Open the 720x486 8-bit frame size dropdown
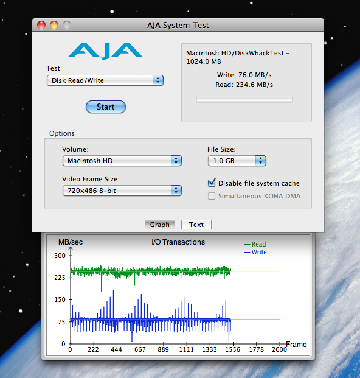This screenshot has width=360, height=378. coord(122,191)
